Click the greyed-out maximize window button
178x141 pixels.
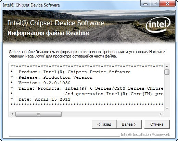coord(155,4)
